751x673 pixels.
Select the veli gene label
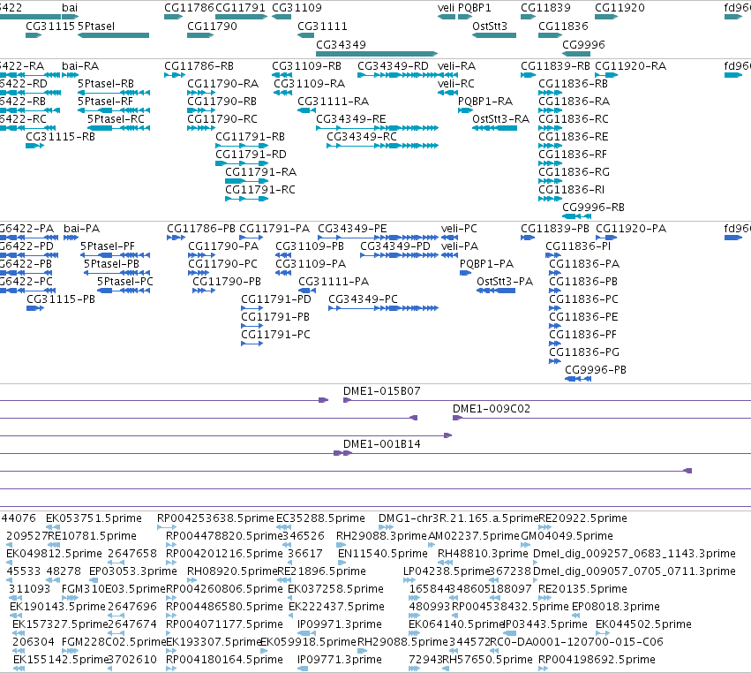[x=446, y=8]
